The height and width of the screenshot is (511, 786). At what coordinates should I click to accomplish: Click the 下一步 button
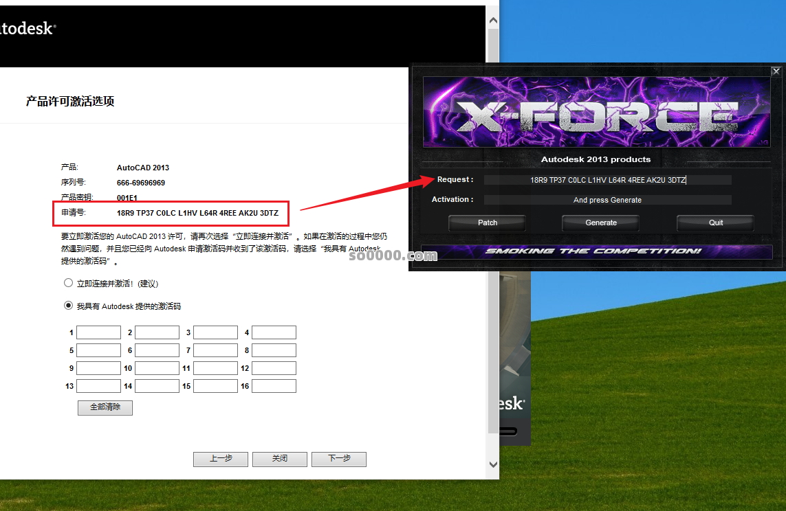338,459
